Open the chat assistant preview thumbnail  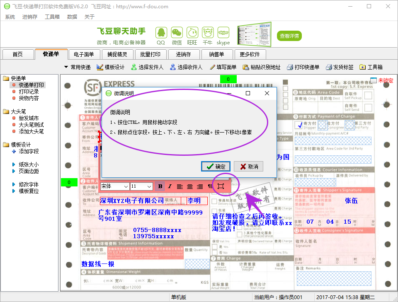(254, 34)
